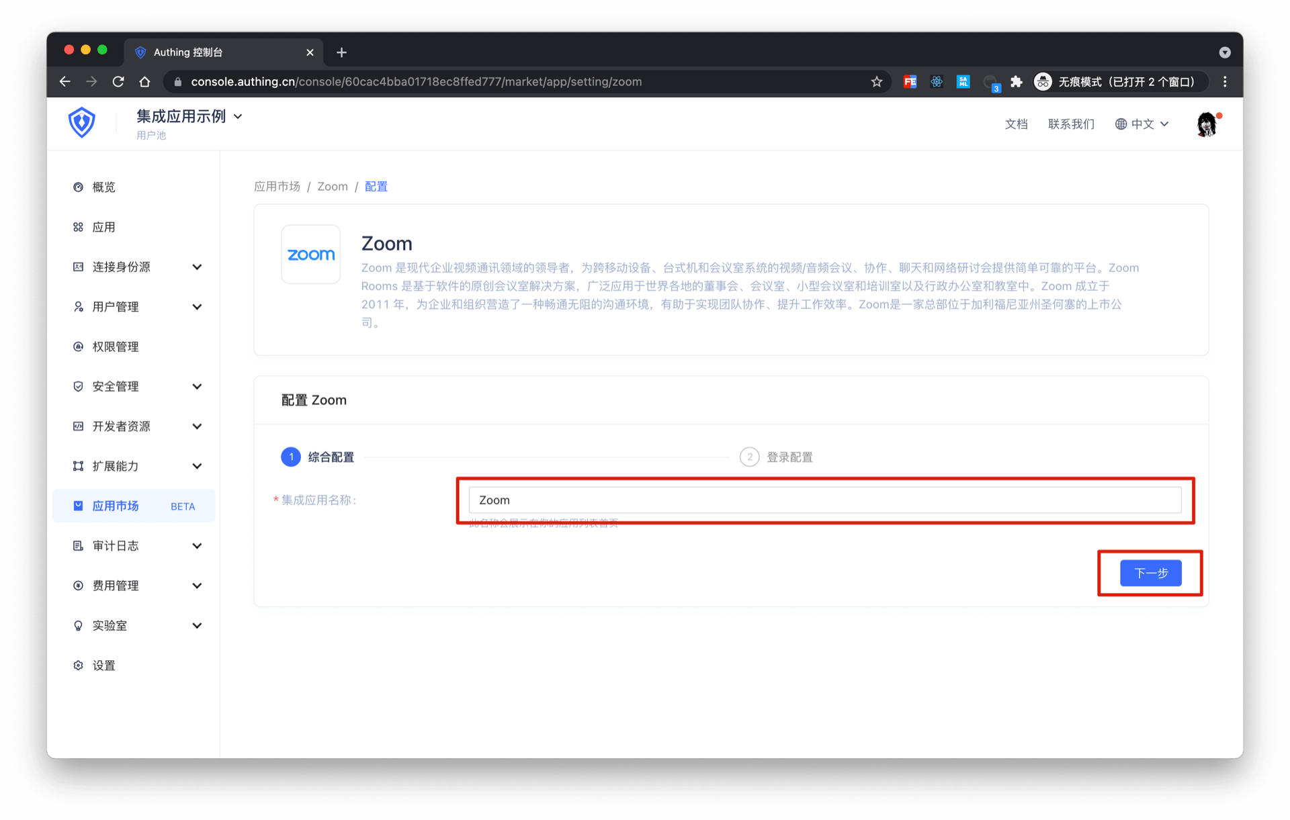The width and height of the screenshot is (1290, 820).
Task: Open 文档 link in header
Action: point(1016,124)
